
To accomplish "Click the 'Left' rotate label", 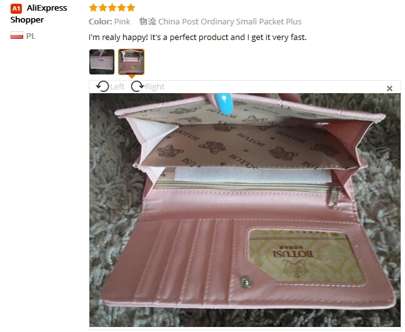I will tap(117, 86).
